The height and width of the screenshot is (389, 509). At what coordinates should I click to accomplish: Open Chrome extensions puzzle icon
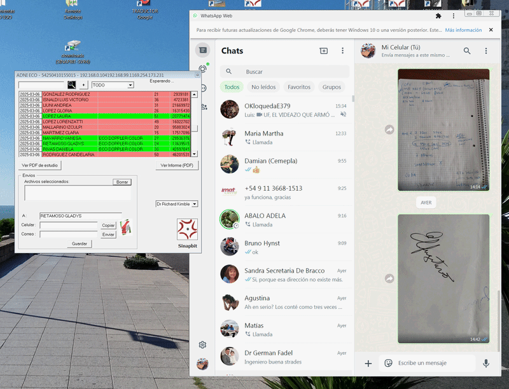[x=438, y=15]
